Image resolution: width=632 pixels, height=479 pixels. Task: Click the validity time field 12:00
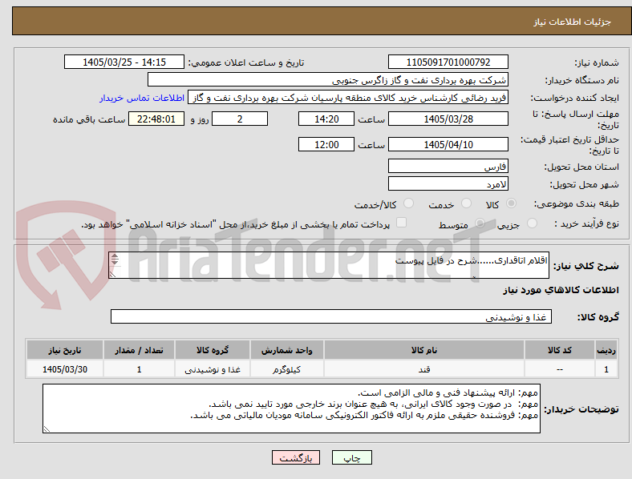[326, 144]
